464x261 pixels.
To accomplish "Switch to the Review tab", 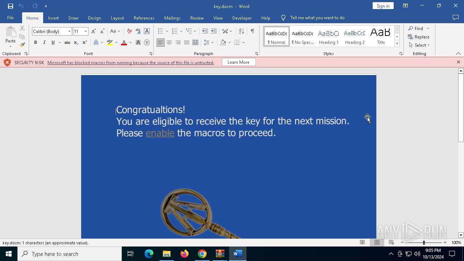I will (197, 18).
